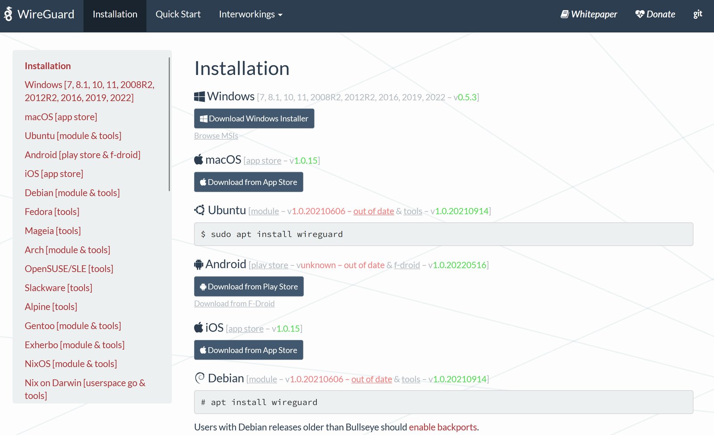Select Fedora [tools] in the sidebar

pos(52,211)
